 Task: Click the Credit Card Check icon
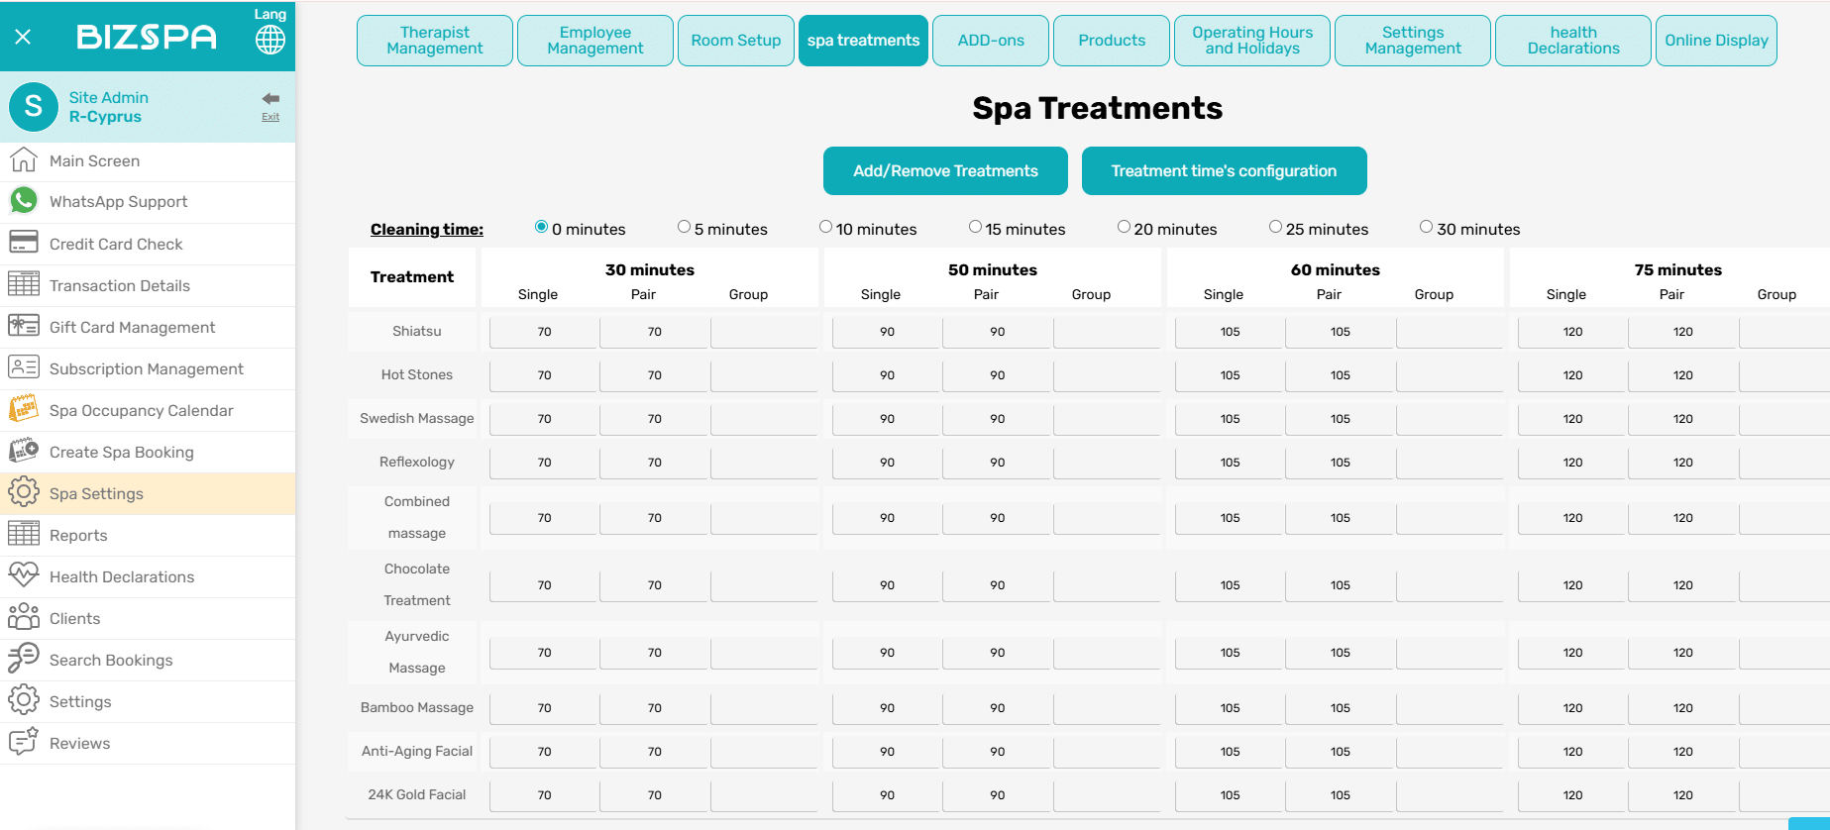[x=24, y=243]
